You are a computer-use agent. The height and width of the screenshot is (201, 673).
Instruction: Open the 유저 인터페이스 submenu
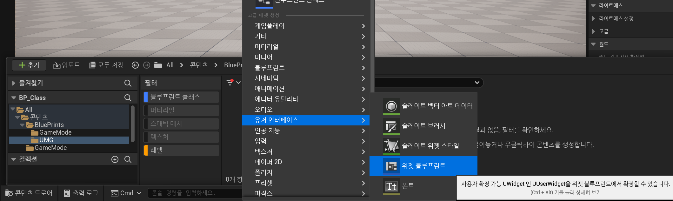306,120
